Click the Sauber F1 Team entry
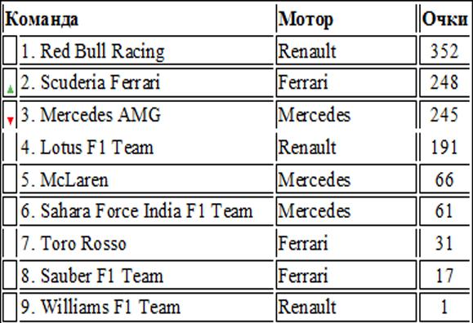Viewport: 473px width, 323px height. (92, 276)
